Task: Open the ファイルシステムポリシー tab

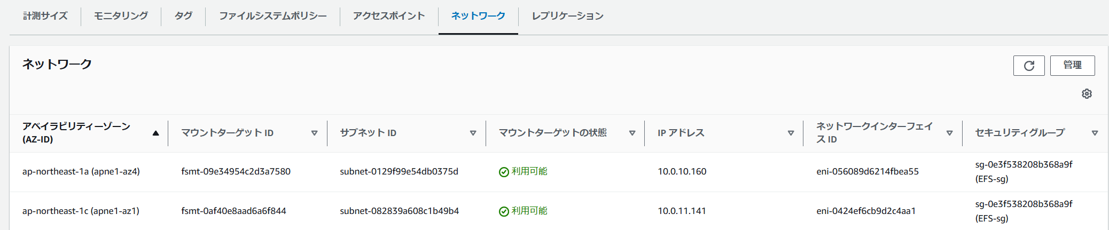Action: [272, 16]
